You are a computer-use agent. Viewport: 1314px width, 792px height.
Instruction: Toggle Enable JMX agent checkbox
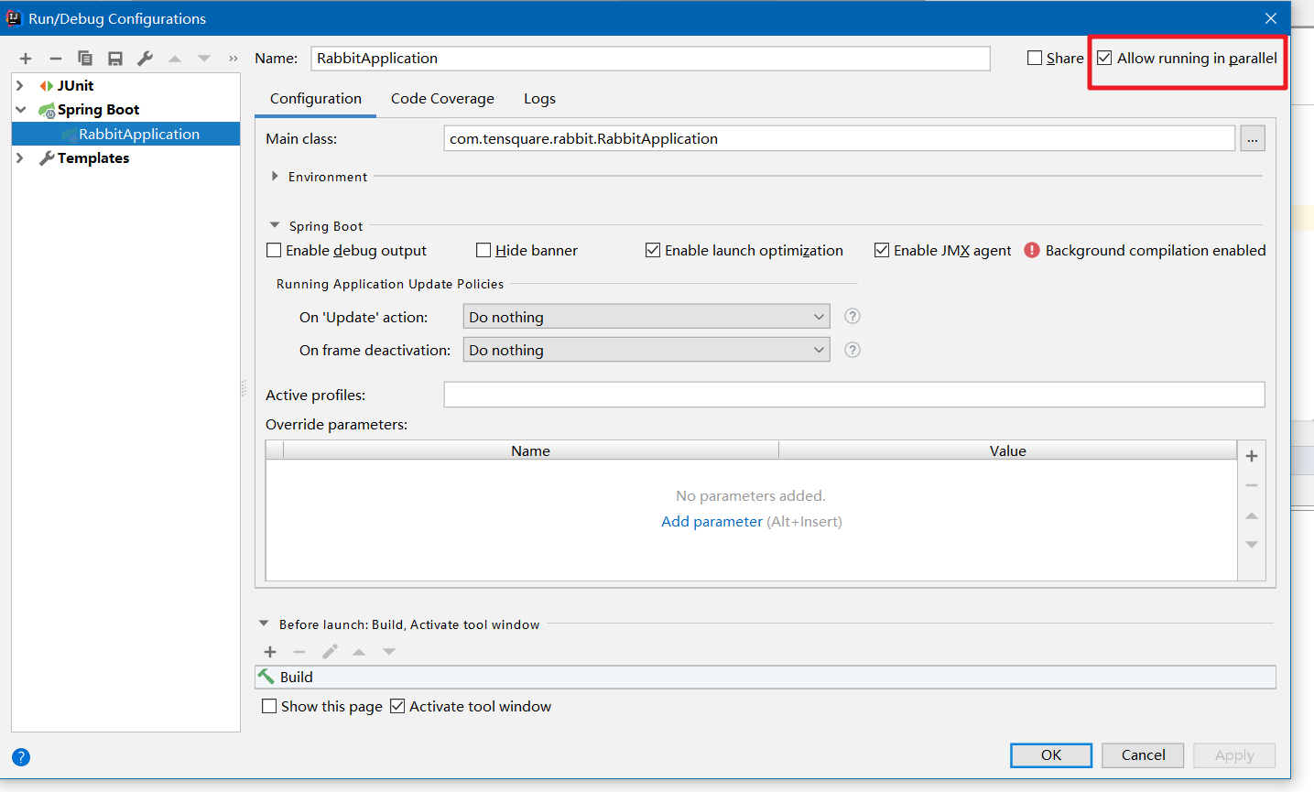click(x=882, y=250)
